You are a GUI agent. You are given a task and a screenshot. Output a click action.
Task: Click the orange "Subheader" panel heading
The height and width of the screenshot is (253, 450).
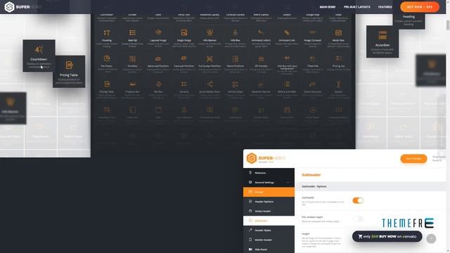click(311, 175)
